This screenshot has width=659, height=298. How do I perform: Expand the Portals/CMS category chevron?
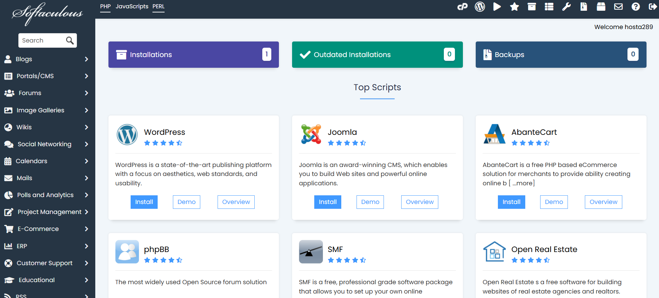click(x=87, y=76)
